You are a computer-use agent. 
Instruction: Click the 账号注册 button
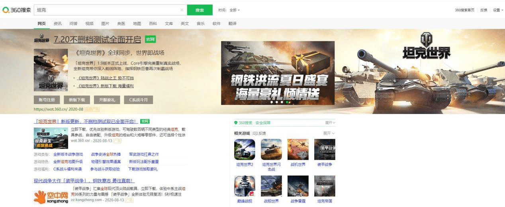click(47, 100)
